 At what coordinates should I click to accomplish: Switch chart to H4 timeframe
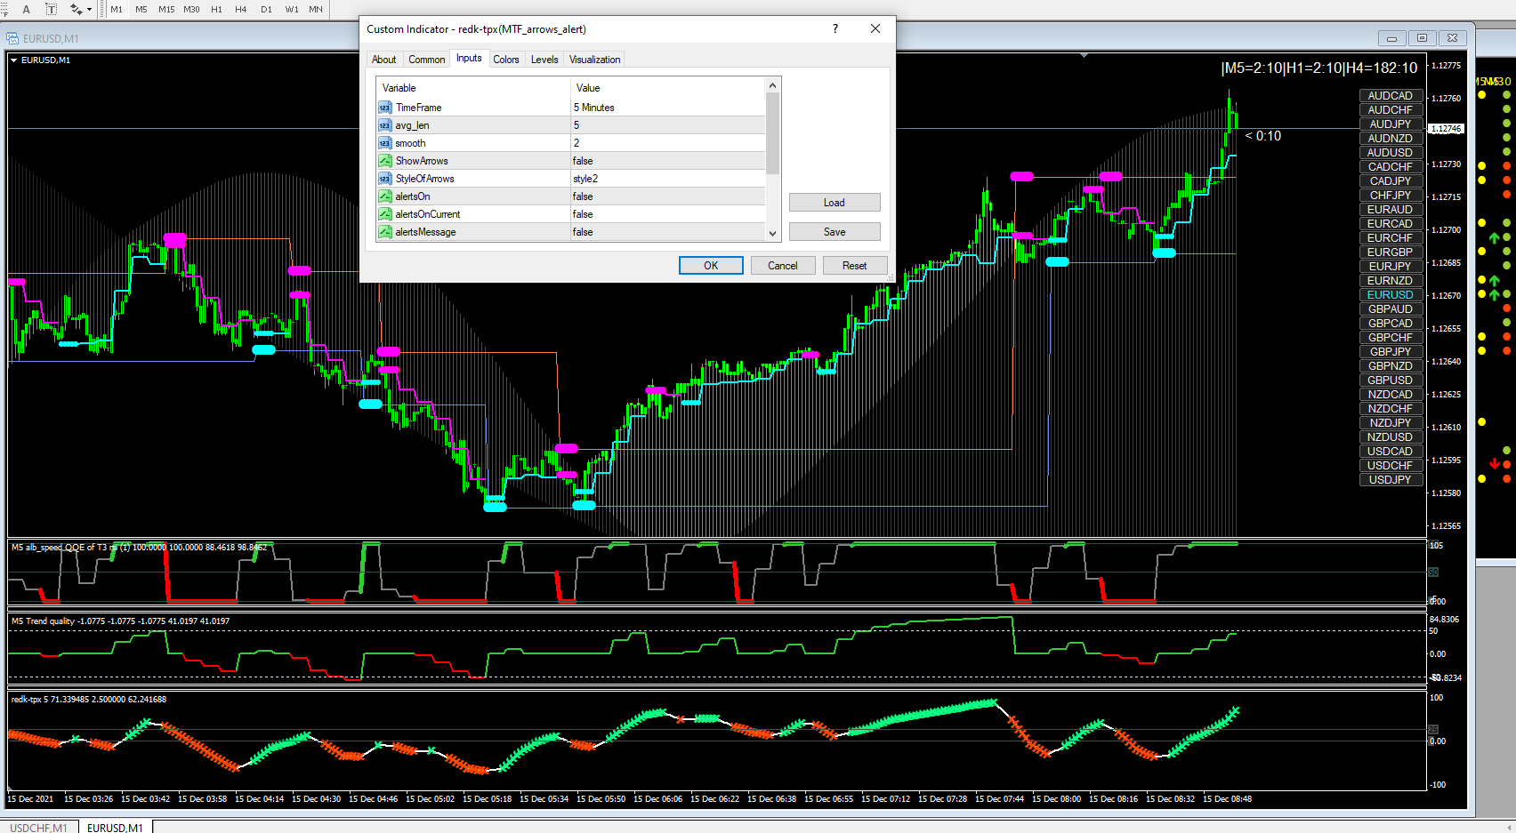click(x=241, y=9)
